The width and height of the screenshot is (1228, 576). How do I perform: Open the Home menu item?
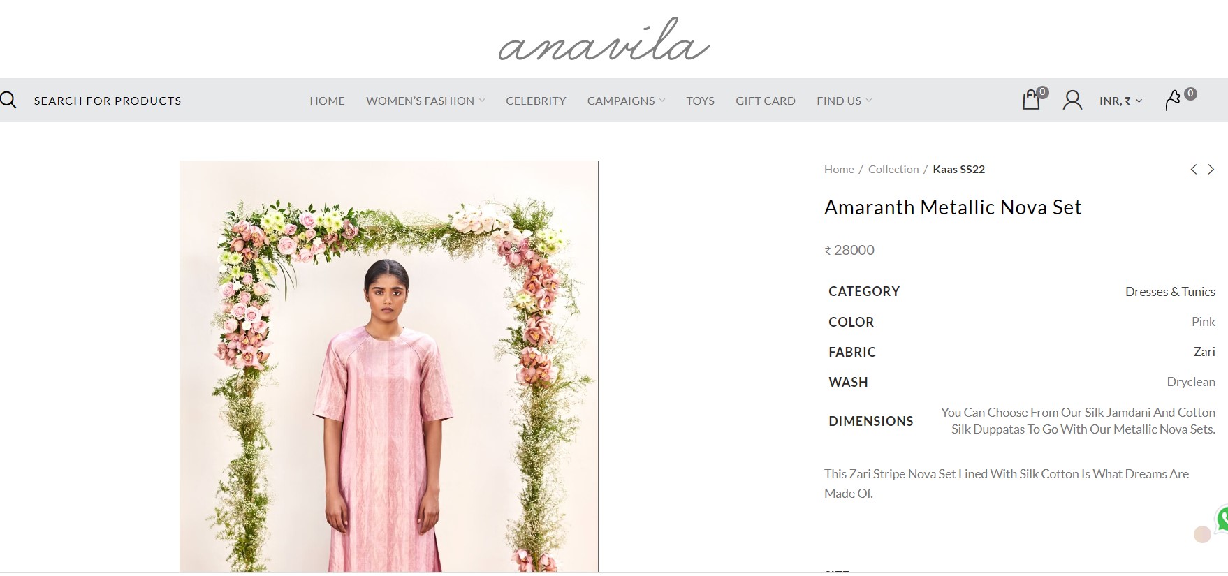pyautogui.click(x=328, y=101)
